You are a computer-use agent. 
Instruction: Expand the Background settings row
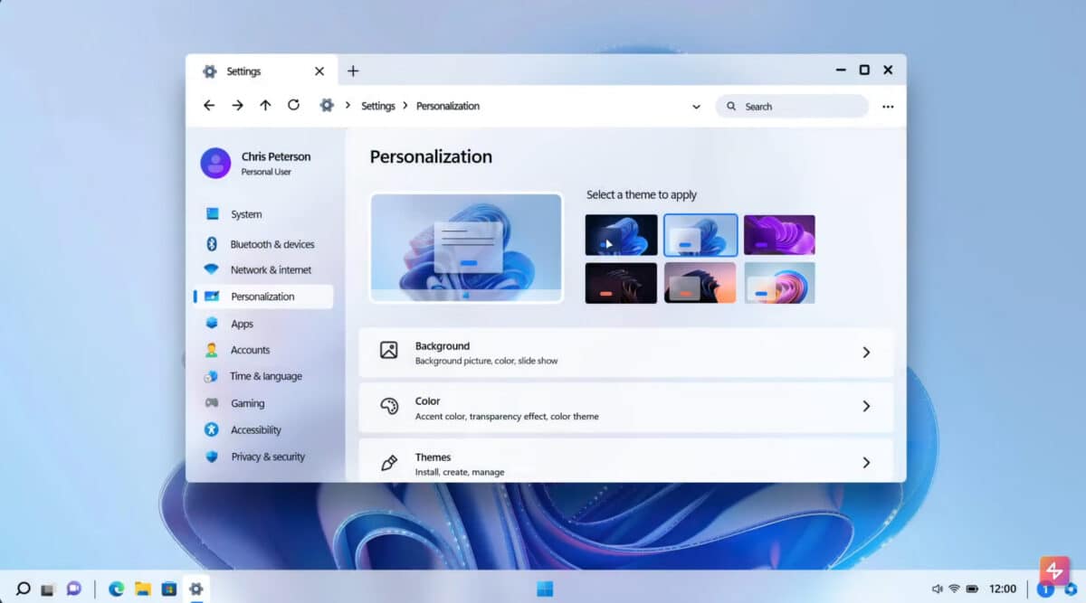coord(626,353)
